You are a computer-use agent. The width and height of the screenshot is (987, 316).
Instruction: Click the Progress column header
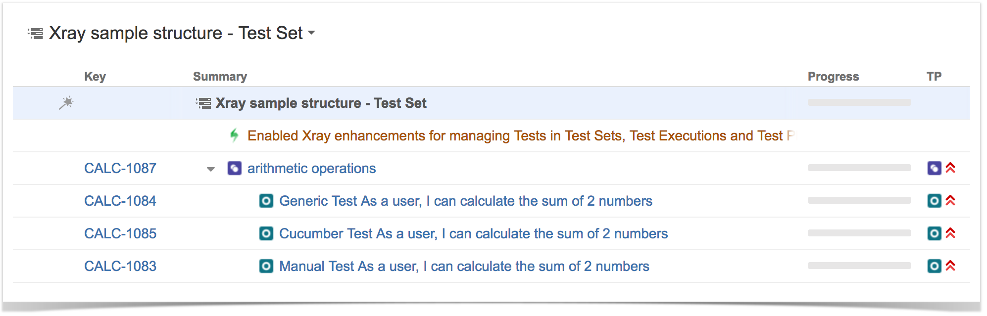tap(833, 77)
